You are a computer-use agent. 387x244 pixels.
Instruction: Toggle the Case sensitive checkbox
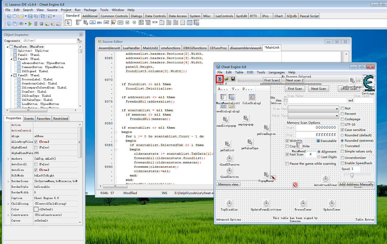[x=342, y=130]
